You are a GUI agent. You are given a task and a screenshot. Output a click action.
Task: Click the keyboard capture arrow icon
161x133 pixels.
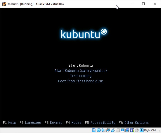(x=141, y=130)
